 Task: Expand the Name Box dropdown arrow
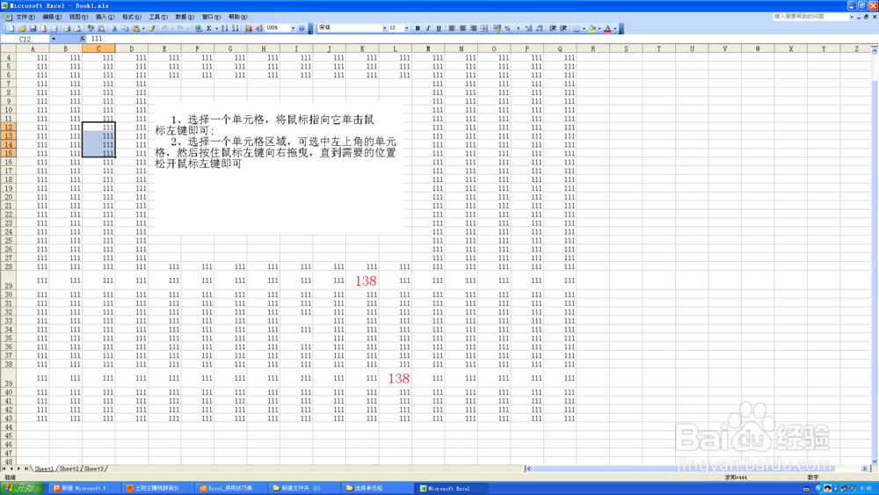pyautogui.click(x=54, y=39)
